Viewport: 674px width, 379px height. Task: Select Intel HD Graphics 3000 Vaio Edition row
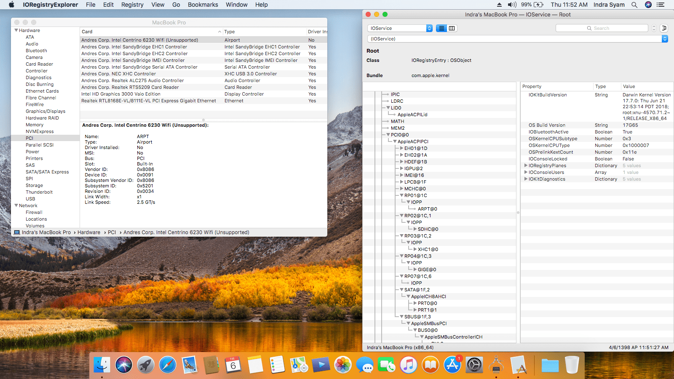coord(203,94)
